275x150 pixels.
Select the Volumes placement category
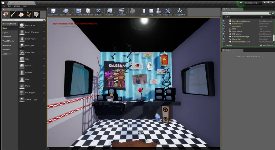pos(10,50)
